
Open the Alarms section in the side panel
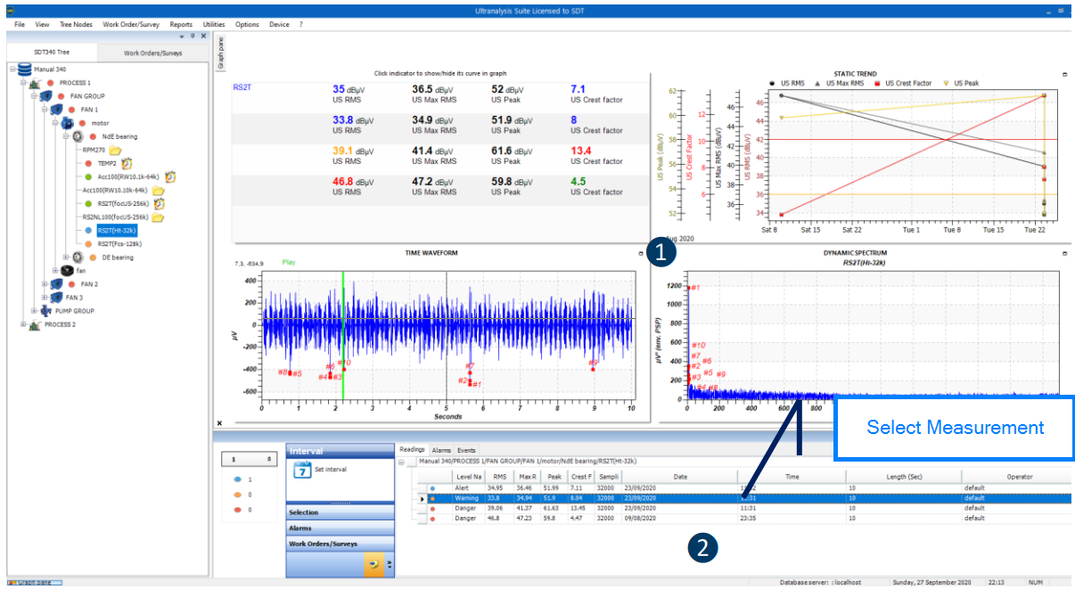pos(339,528)
